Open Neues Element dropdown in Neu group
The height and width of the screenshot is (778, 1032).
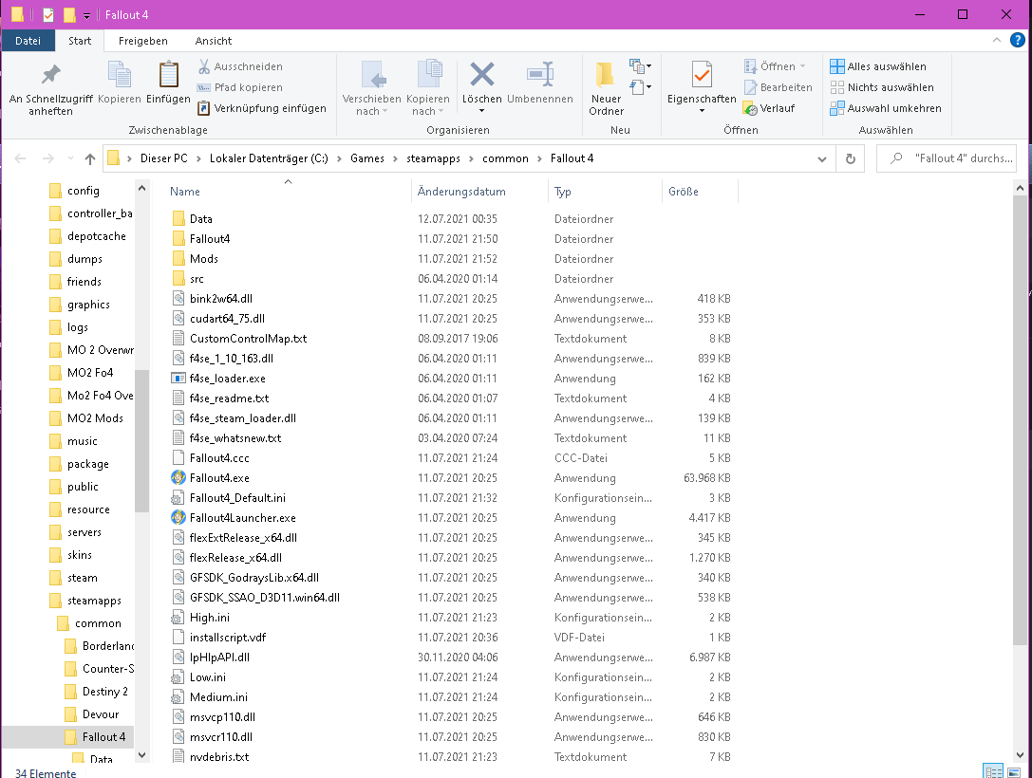tap(641, 66)
